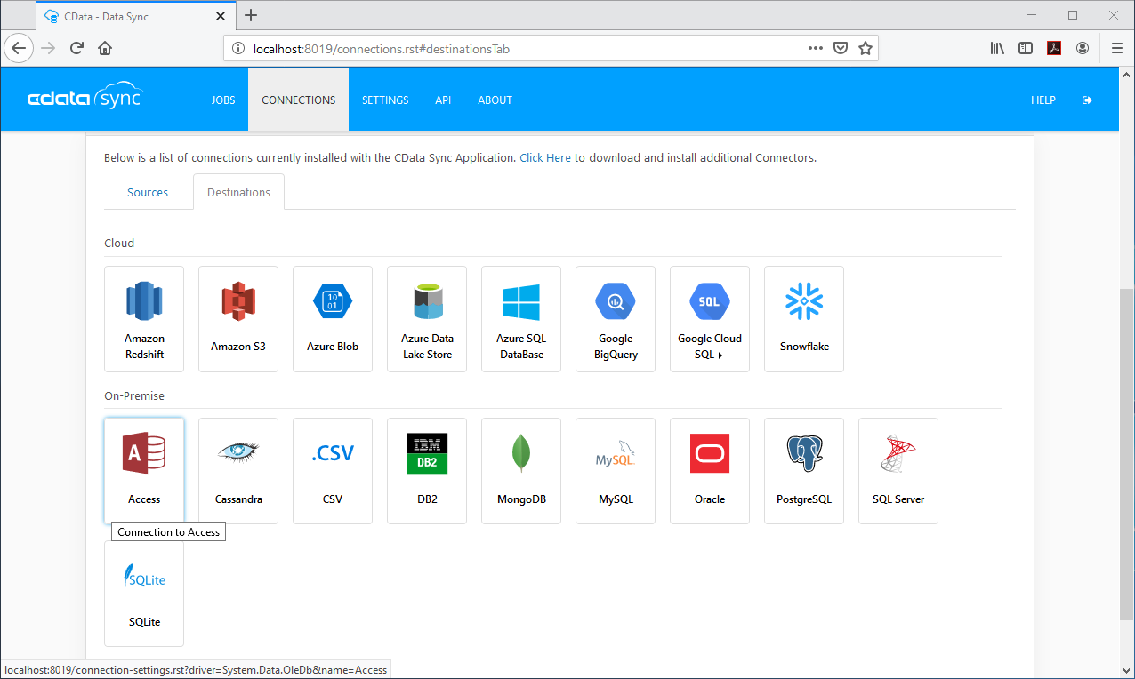This screenshot has height=679, width=1135.
Task: Open the Help link in header
Action: (x=1042, y=100)
